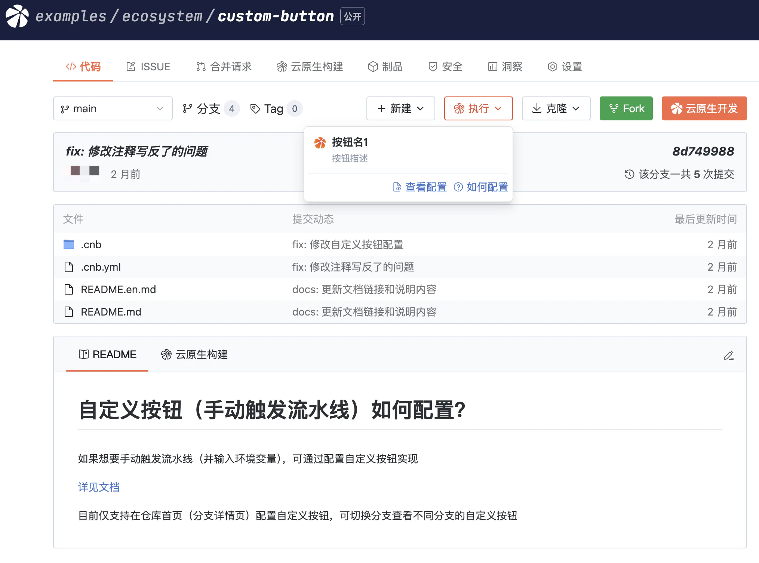Viewport: 759px width, 563px height.
Task: Click the 按钮名1 custom button icon
Action: [x=320, y=143]
